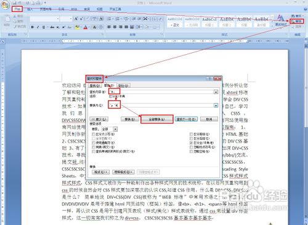Toggle find all word forms checkbox
Screen dimensions: 308x225
(94, 151)
